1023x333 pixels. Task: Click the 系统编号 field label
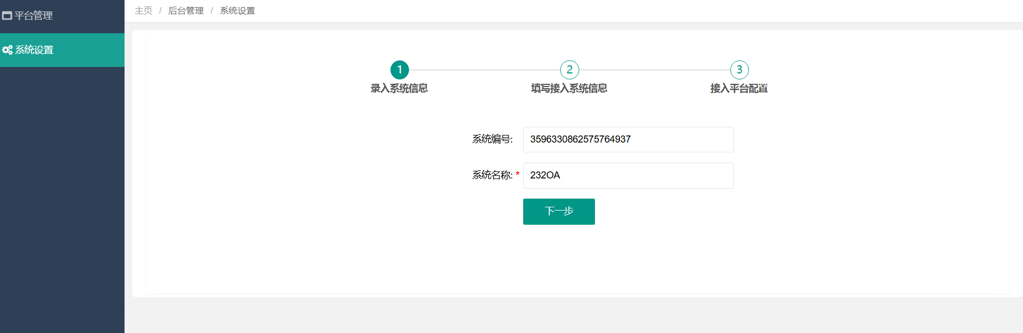(x=492, y=139)
